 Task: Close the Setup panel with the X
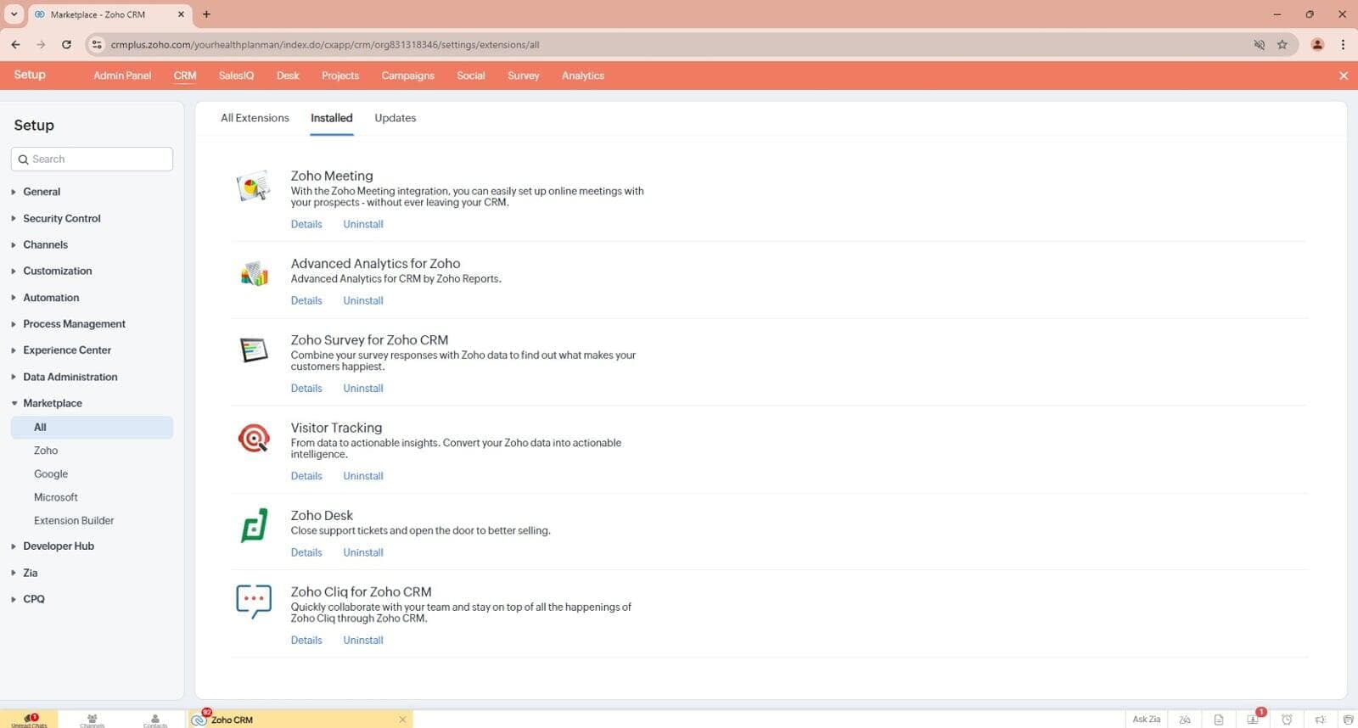point(1344,76)
